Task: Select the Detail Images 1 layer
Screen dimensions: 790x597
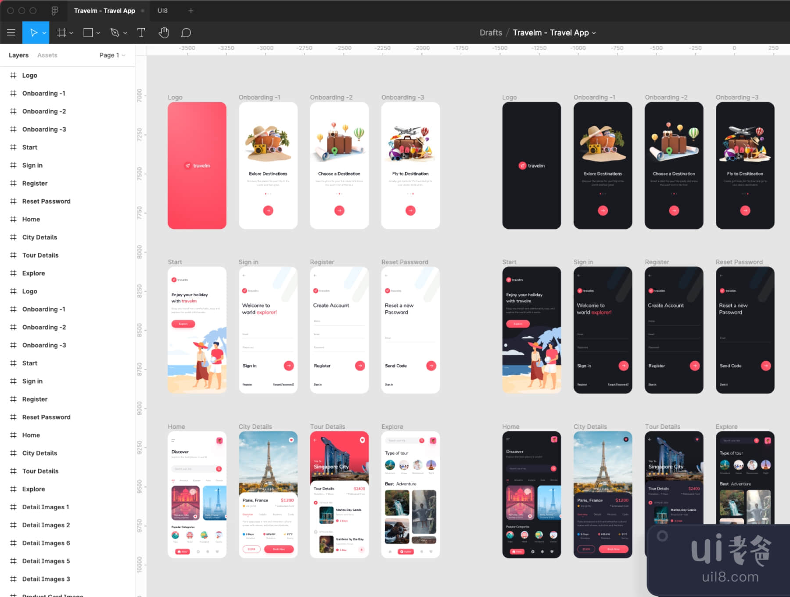Action: coord(46,507)
